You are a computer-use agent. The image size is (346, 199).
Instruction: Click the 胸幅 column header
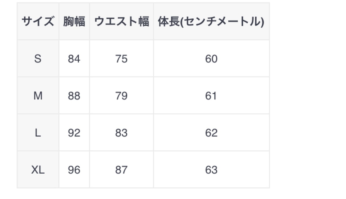point(74,22)
